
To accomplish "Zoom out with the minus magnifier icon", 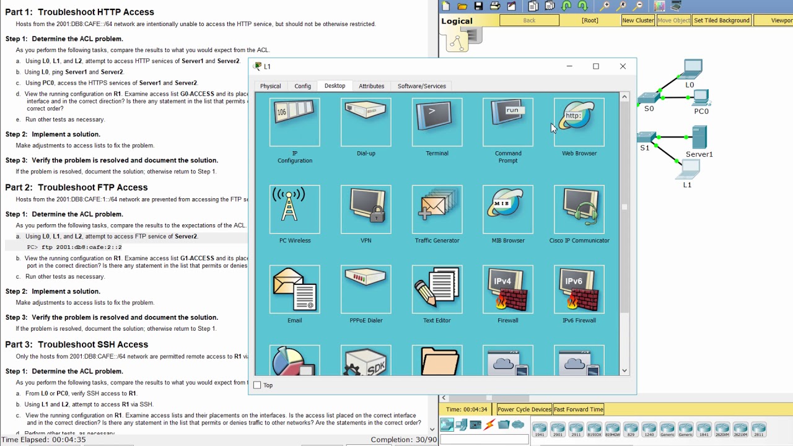I will pos(638,6).
